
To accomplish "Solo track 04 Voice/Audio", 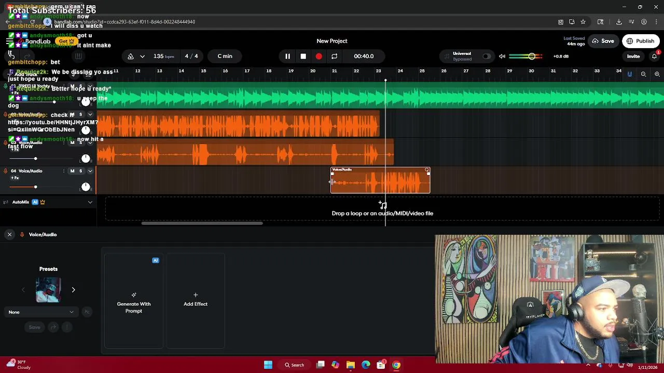I will tap(80, 171).
